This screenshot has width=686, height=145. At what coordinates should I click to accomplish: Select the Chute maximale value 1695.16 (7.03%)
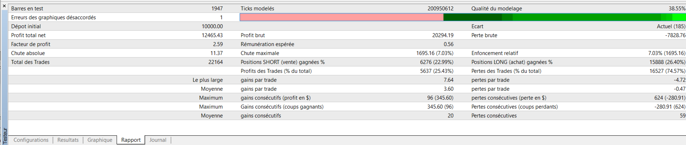(435, 53)
